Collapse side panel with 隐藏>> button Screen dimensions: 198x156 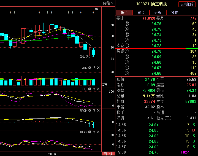(108, 3)
